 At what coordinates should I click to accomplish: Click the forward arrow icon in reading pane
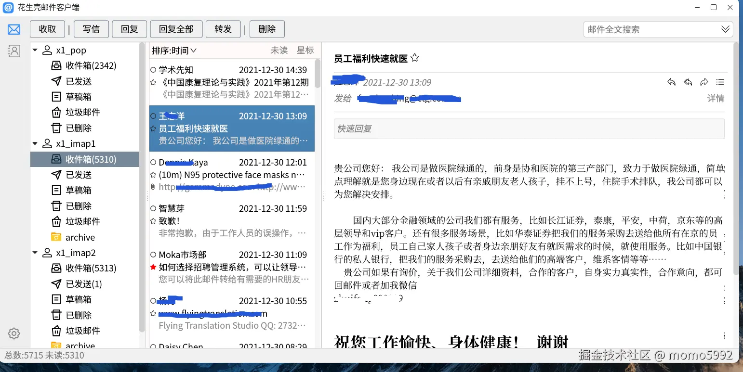(x=704, y=82)
